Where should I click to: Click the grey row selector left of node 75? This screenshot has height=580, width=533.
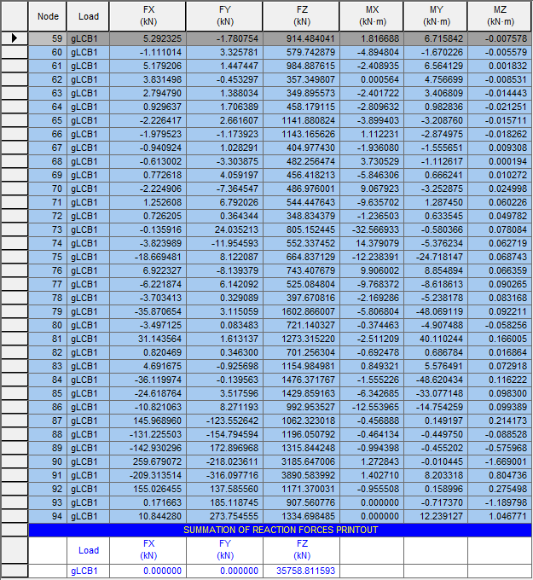pyautogui.click(x=14, y=257)
